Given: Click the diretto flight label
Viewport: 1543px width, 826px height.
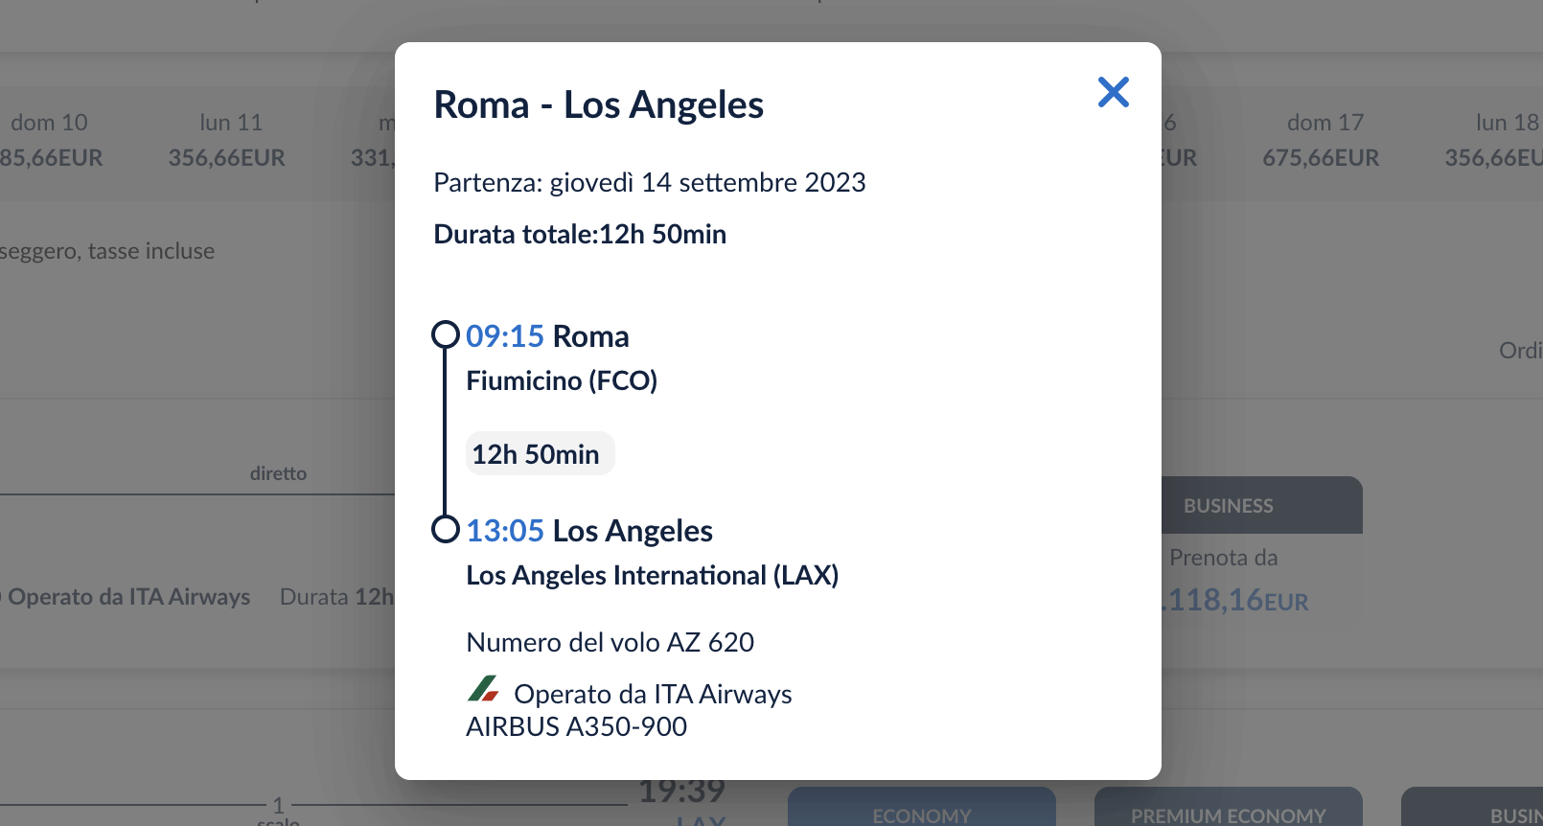Looking at the screenshot, I should [278, 473].
